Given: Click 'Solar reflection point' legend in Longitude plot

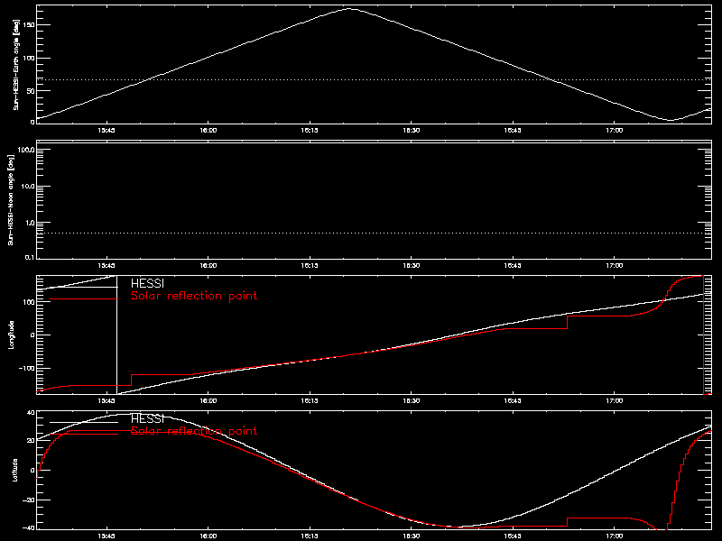Looking at the screenshot, I should [194, 296].
